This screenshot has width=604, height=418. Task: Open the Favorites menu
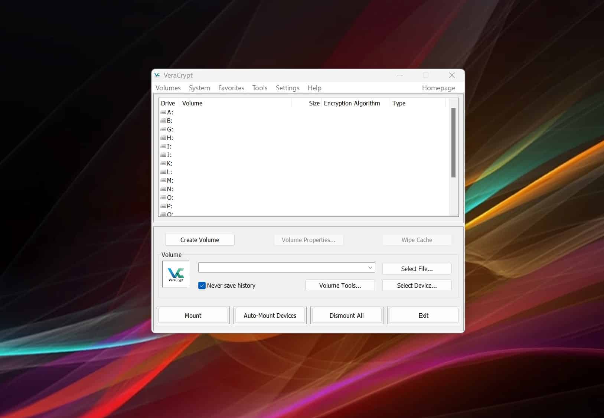[231, 88]
